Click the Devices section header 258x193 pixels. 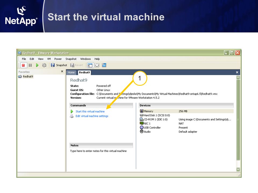click(x=186, y=105)
